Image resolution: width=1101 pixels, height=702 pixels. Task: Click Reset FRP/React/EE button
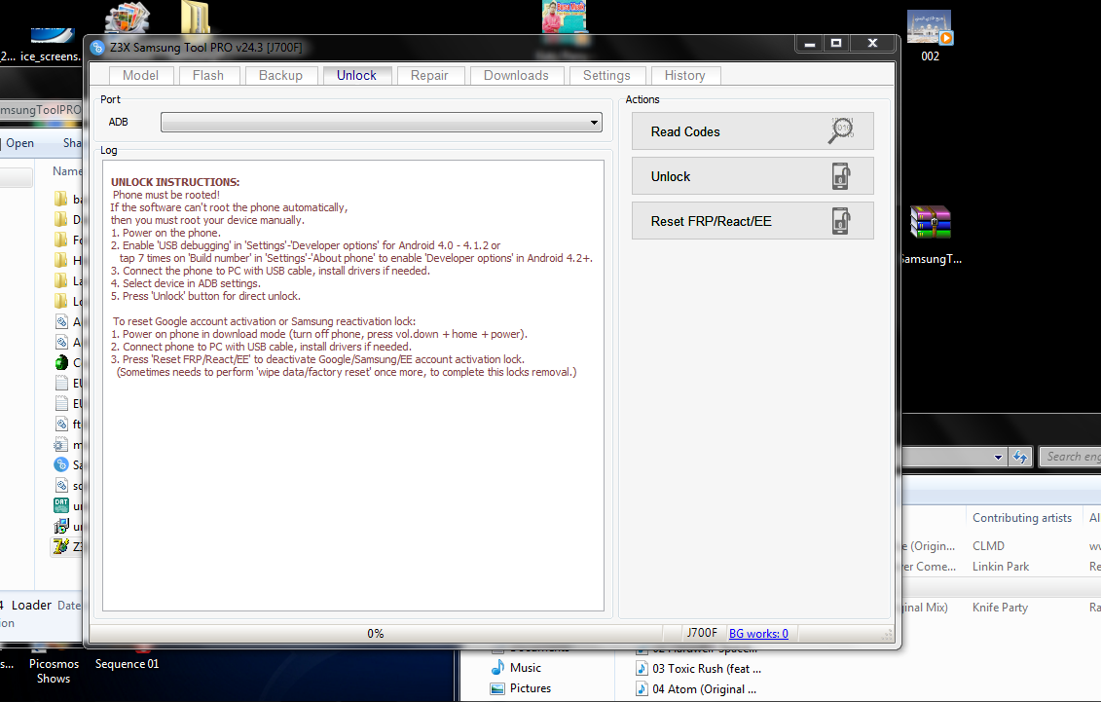[x=752, y=221]
